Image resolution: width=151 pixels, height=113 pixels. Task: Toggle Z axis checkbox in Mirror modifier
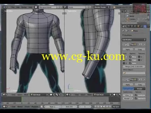(124, 63)
